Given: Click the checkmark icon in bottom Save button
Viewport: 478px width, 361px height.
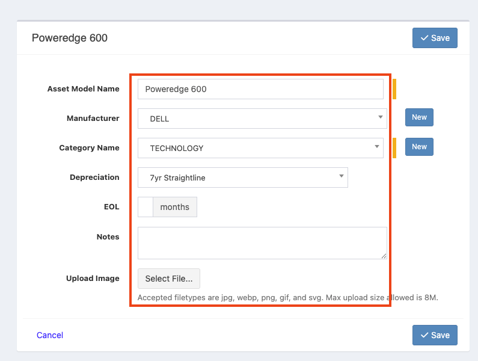Looking at the screenshot, I should click(x=424, y=335).
